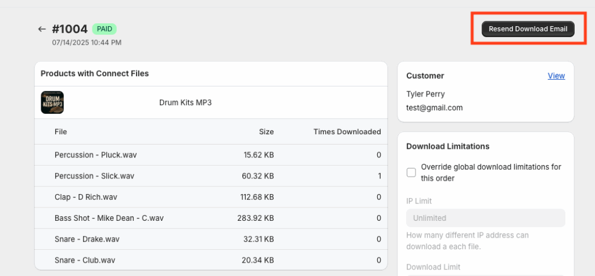Select the Percussion - Pluck.wav row
The width and height of the screenshot is (595, 276).
(211, 155)
